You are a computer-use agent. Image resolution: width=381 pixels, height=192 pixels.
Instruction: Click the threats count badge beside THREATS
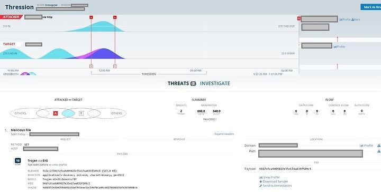[x=193, y=83]
